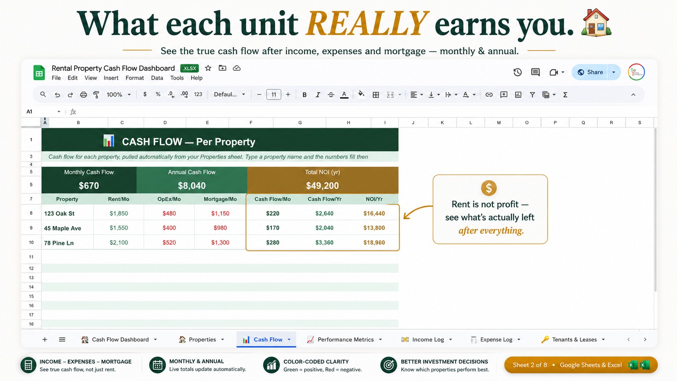
Task: Add a new sheet
Action: (45, 339)
